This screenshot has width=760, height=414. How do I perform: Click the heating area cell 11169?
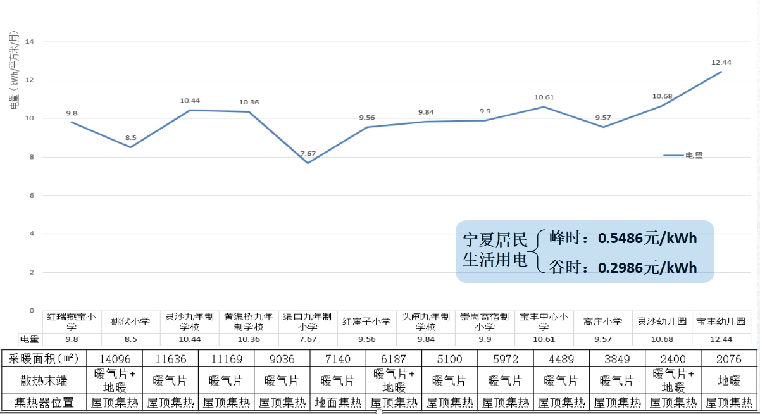(x=226, y=358)
